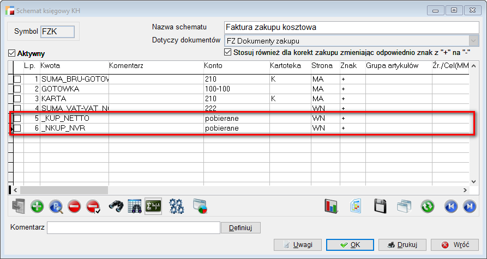Click the sigma formula calculator icon
Image resolution: width=487 pixels, height=259 pixels.
[x=152, y=206]
